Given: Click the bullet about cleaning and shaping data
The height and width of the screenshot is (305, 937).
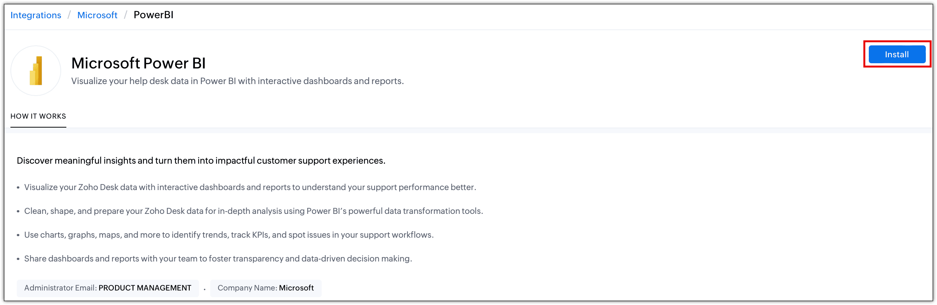Looking at the screenshot, I should [x=253, y=211].
